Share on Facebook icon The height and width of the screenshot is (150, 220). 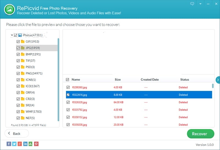click(9, 144)
